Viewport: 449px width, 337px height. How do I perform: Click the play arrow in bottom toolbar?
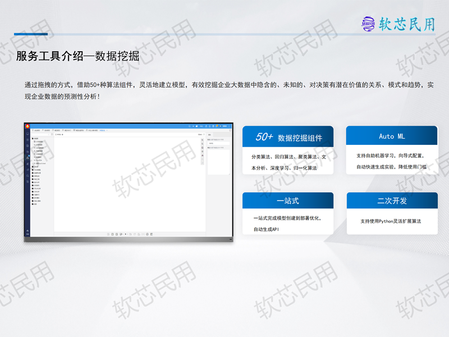tap(125, 234)
